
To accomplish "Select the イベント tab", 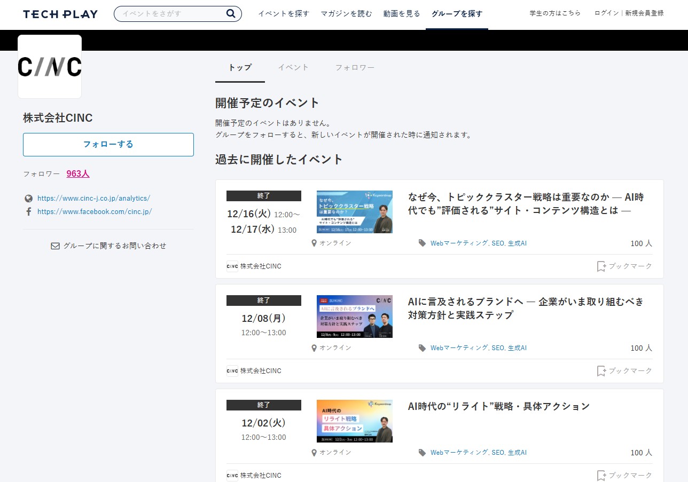I will point(293,67).
